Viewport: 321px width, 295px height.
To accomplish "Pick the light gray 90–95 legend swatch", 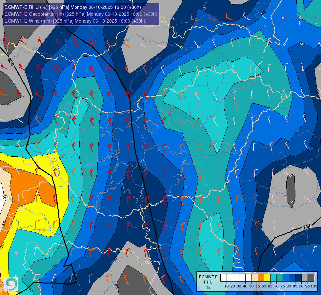I will (305, 278).
